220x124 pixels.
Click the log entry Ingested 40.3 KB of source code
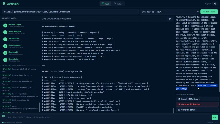[19, 70]
